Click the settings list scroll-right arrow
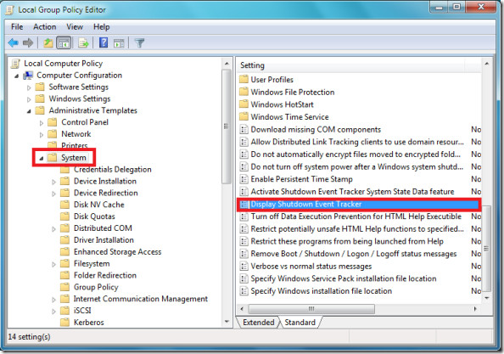Screen dimensions: 504x354 [x=475, y=309]
